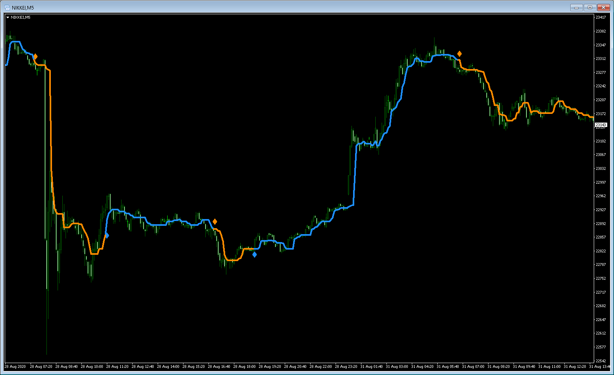Click the 31 Aug 03:00 time label
The height and width of the screenshot is (375, 614).
point(397,367)
